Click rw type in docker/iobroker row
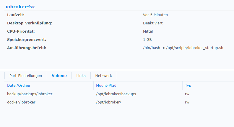 point(187,102)
